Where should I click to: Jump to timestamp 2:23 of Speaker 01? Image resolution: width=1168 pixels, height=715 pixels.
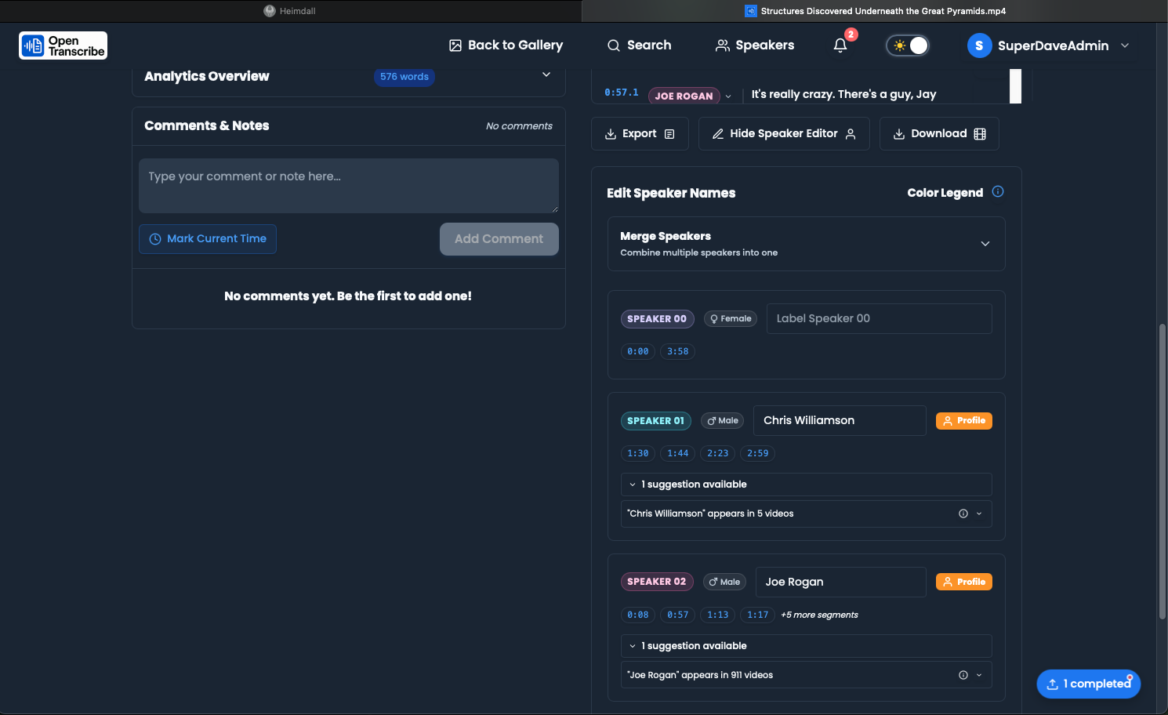[718, 454]
